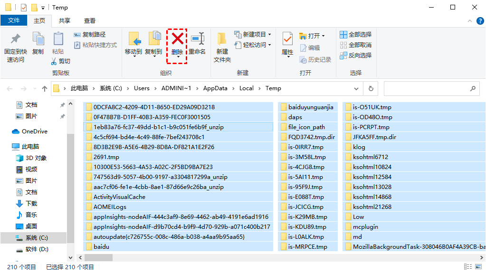486x273 pixels.
Task: Open Properties (属性) checkmark icon
Action: (287, 39)
